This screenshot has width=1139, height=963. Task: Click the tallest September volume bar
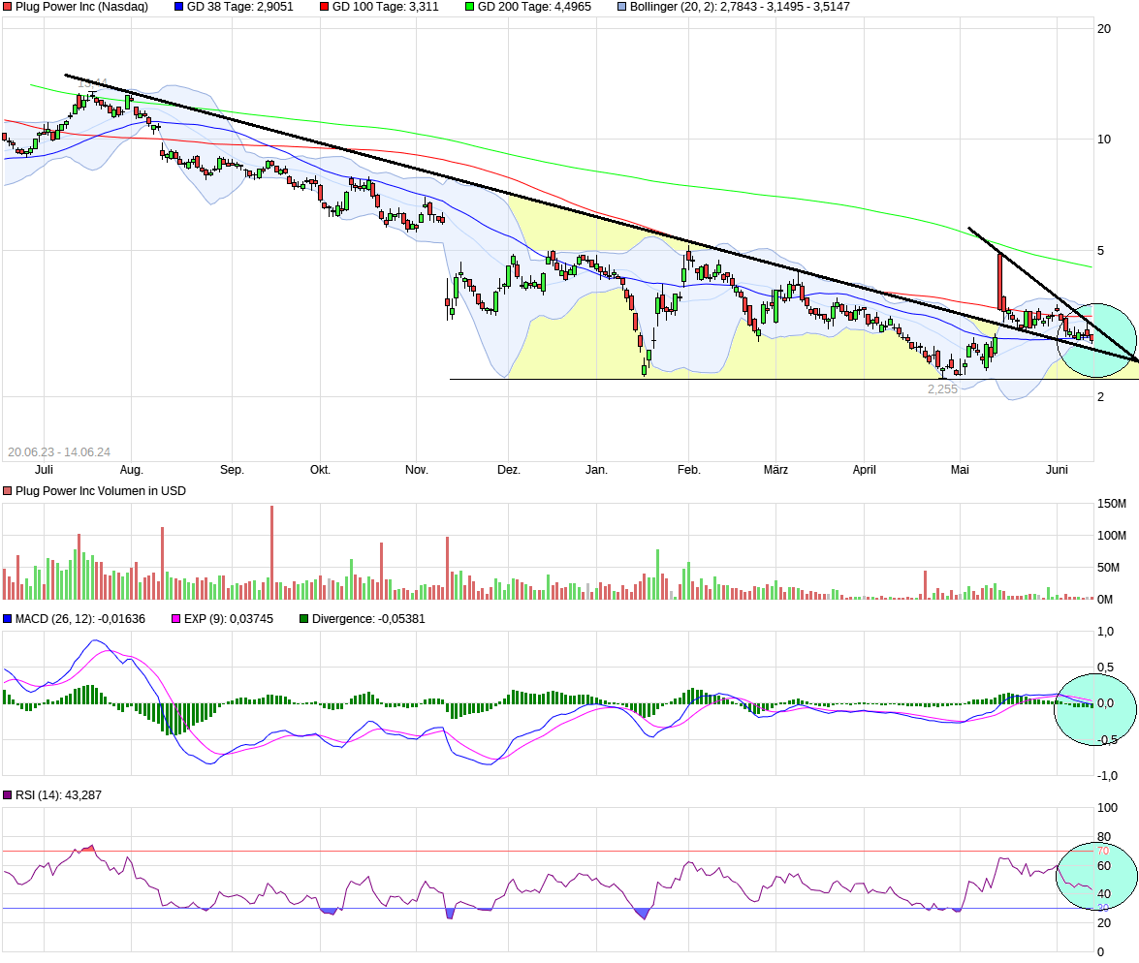(x=271, y=552)
